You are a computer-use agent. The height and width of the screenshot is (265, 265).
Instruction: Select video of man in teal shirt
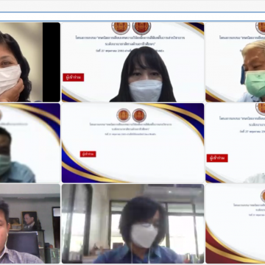(x=30, y=143)
